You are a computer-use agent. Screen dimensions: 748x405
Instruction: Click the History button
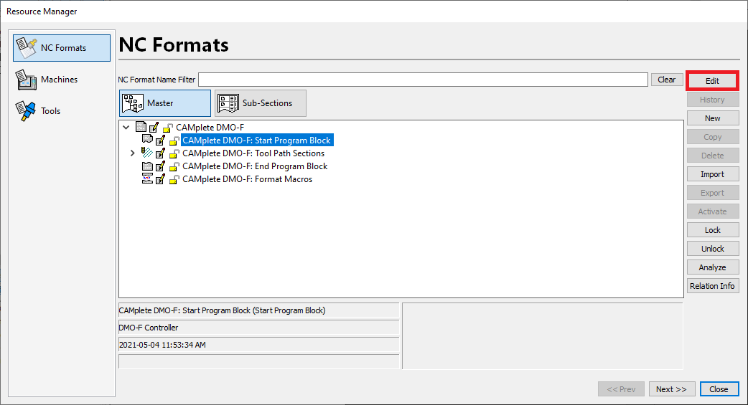(x=713, y=100)
